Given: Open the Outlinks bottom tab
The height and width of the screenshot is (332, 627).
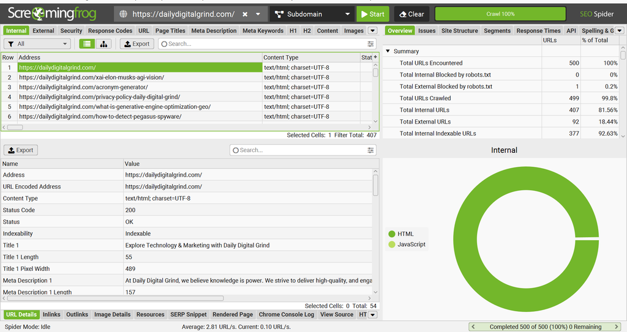Looking at the screenshot, I should tap(77, 315).
